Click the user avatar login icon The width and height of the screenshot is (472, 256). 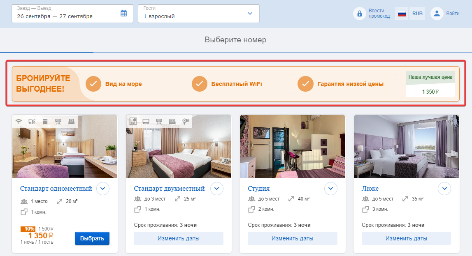point(437,14)
